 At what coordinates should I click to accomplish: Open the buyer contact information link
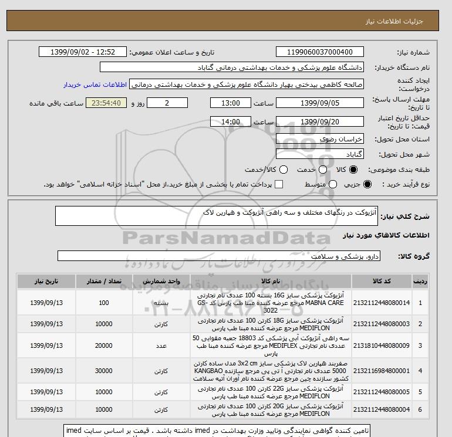(x=95, y=84)
